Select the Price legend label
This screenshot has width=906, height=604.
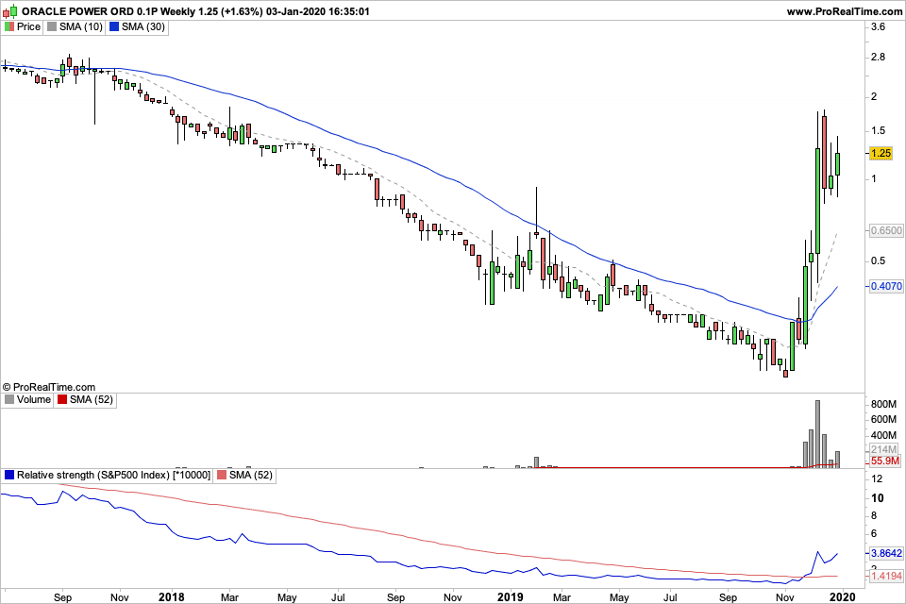(x=28, y=26)
